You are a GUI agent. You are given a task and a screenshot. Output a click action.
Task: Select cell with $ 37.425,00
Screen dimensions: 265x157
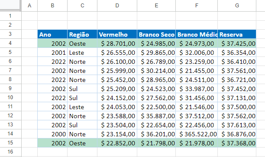click(x=237, y=44)
